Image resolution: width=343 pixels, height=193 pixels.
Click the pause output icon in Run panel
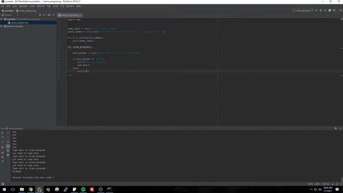[x=2, y=142]
